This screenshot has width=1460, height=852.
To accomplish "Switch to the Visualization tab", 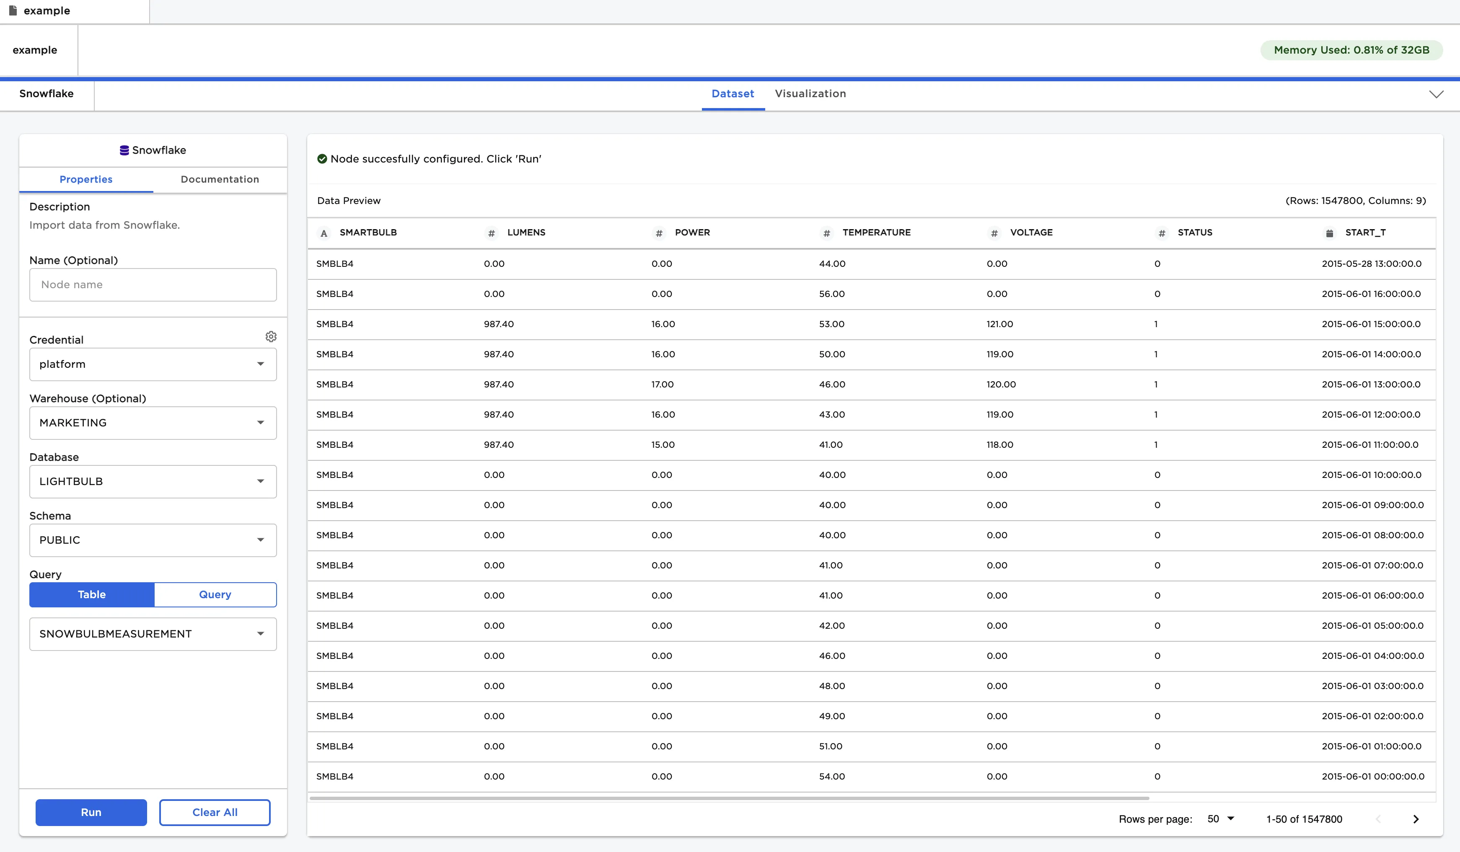I will tap(810, 93).
